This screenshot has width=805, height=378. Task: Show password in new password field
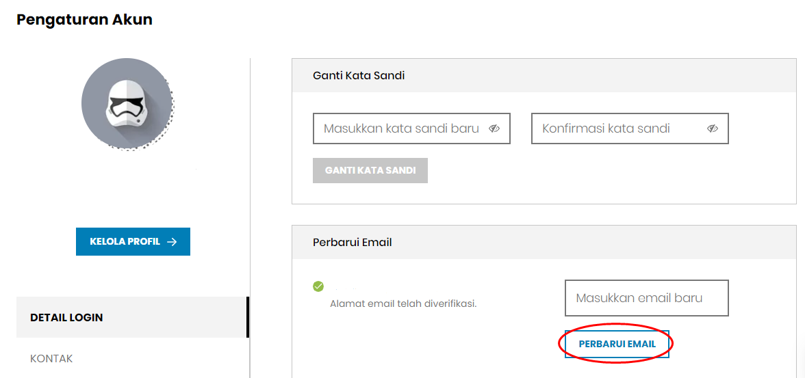tap(494, 129)
